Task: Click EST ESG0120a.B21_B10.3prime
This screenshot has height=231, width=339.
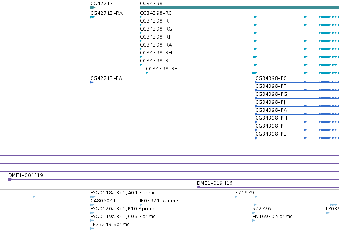Action: [123, 209]
